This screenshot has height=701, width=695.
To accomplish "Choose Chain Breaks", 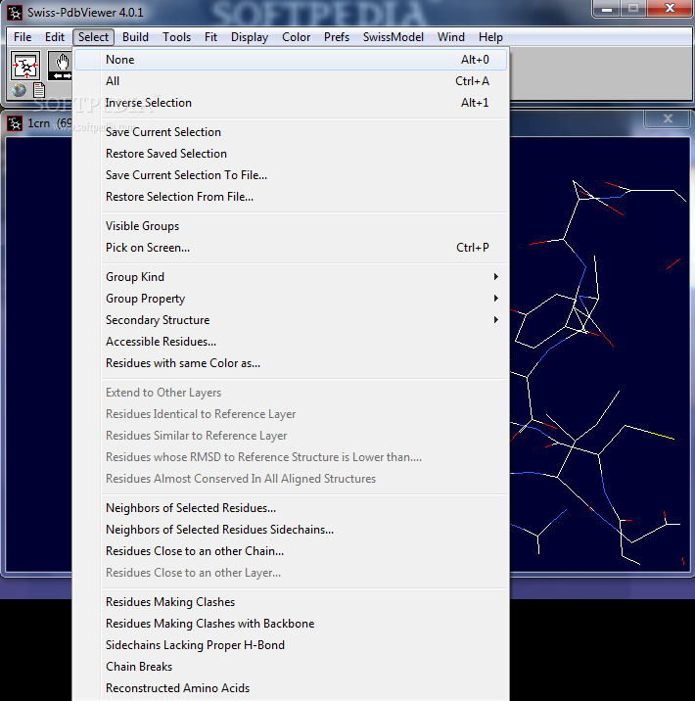I will coord(291,666).
